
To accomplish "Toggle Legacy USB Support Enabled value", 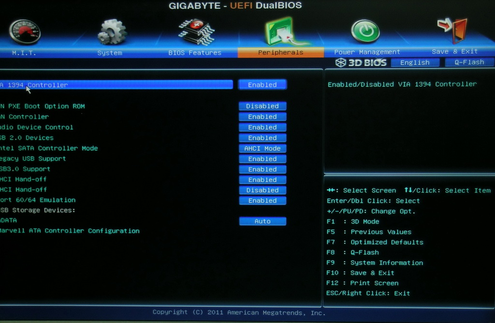I will 262,159.
